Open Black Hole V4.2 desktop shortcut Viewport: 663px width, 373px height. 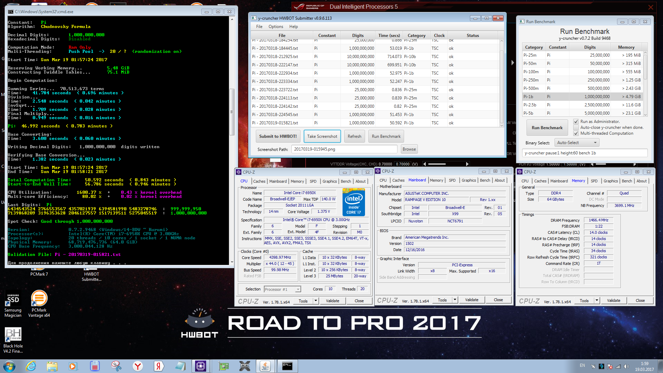tap(13, 341)
